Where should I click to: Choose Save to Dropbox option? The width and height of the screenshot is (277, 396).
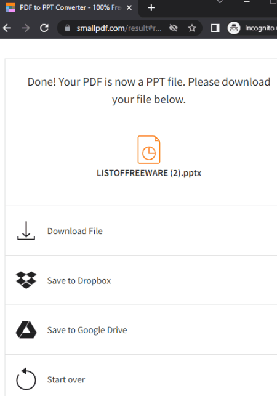coord(141,280)
